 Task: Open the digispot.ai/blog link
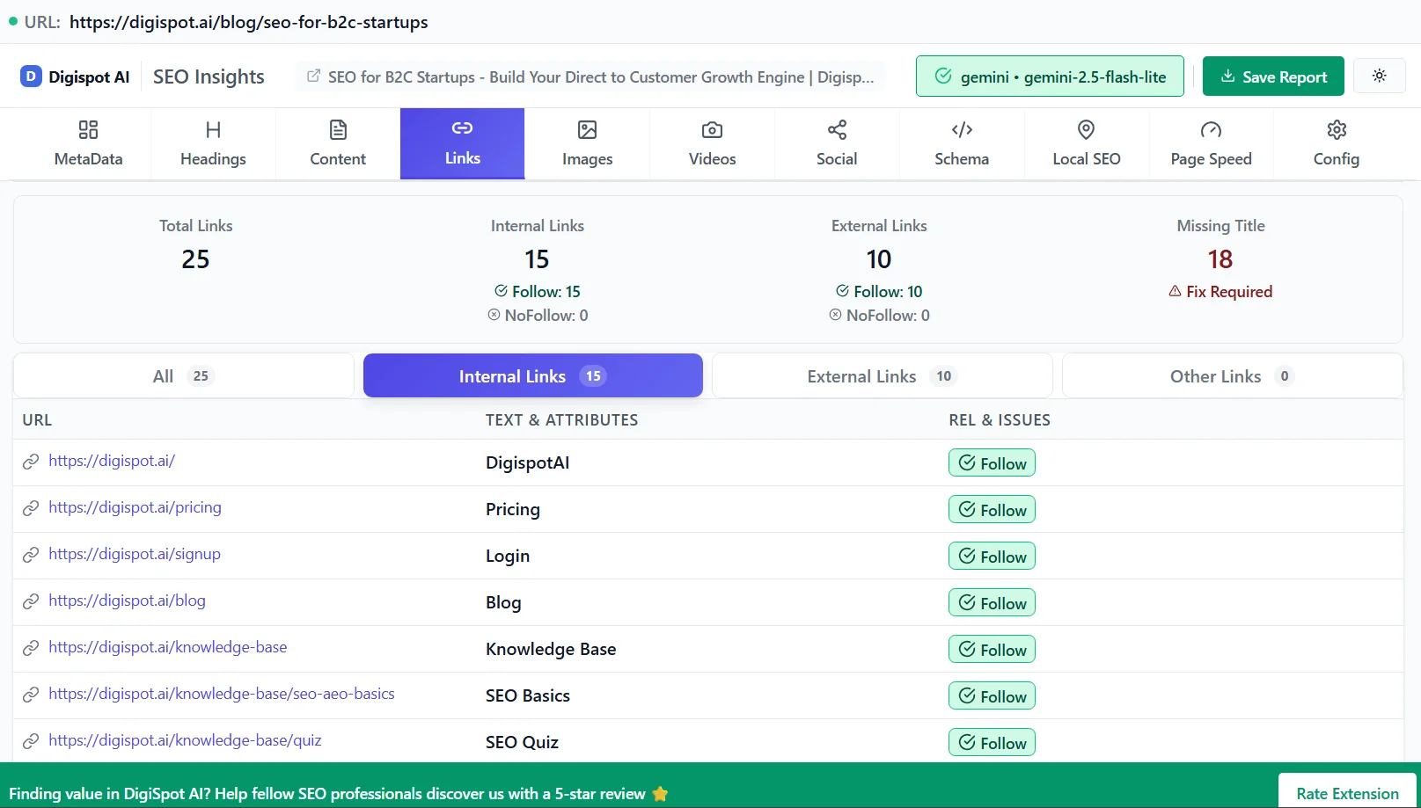point(127,601)
